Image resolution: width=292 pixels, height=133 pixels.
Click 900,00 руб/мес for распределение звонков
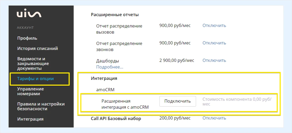click(x=175, y=43)
